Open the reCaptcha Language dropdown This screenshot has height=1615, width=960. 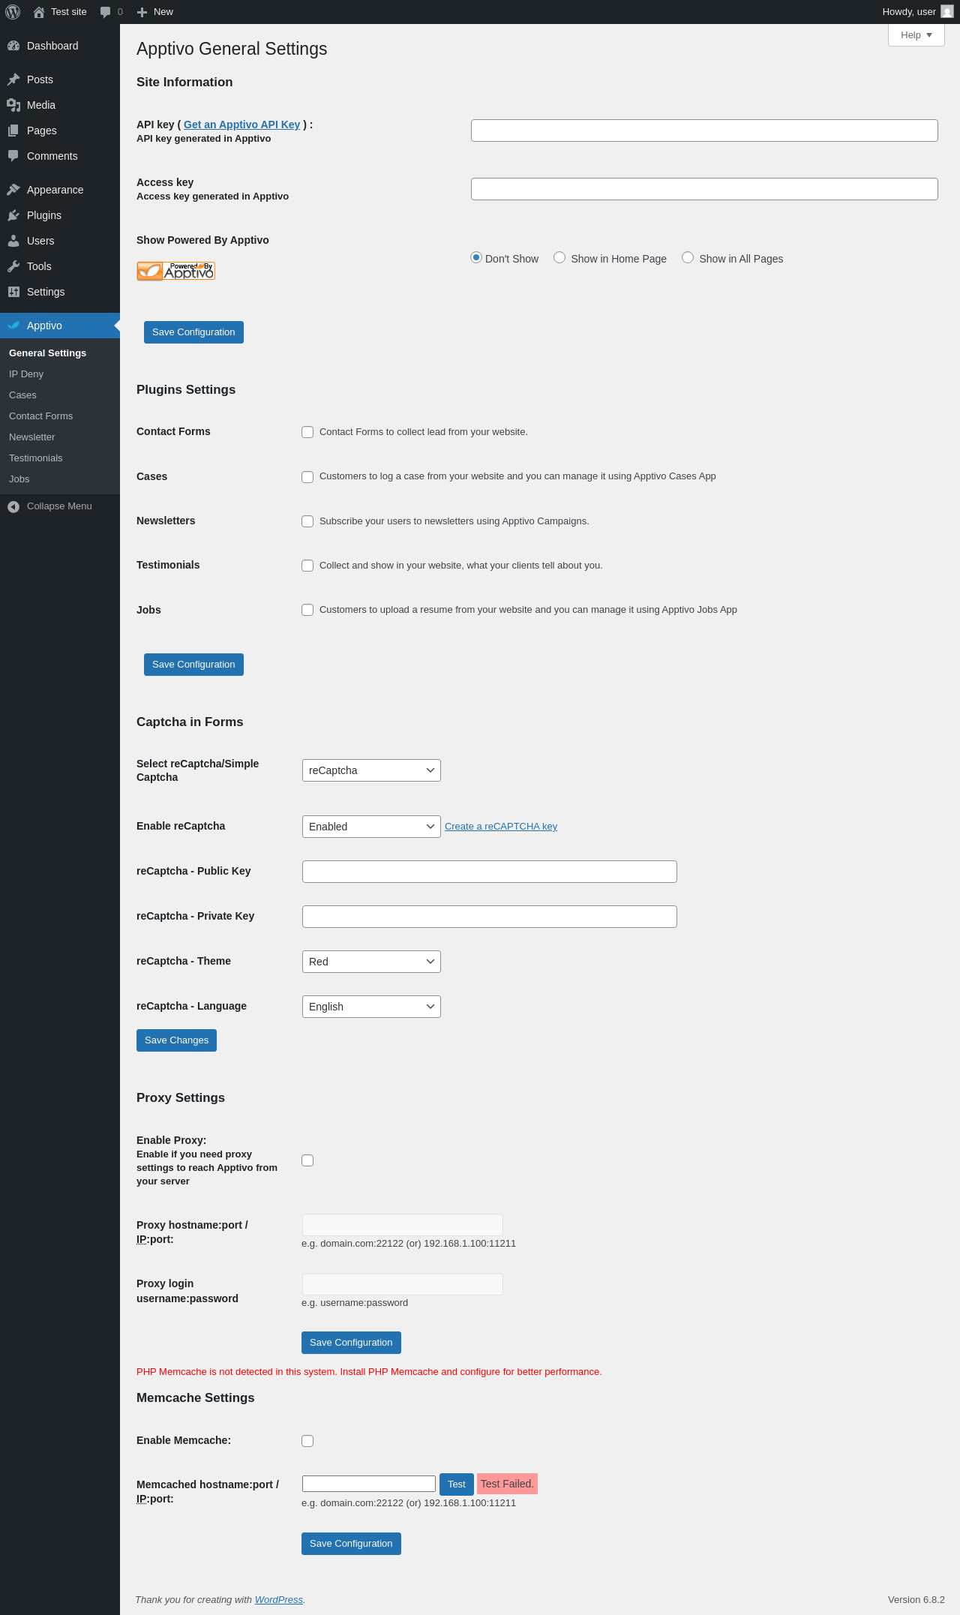pyautogui.click(x=371, y=1007)
